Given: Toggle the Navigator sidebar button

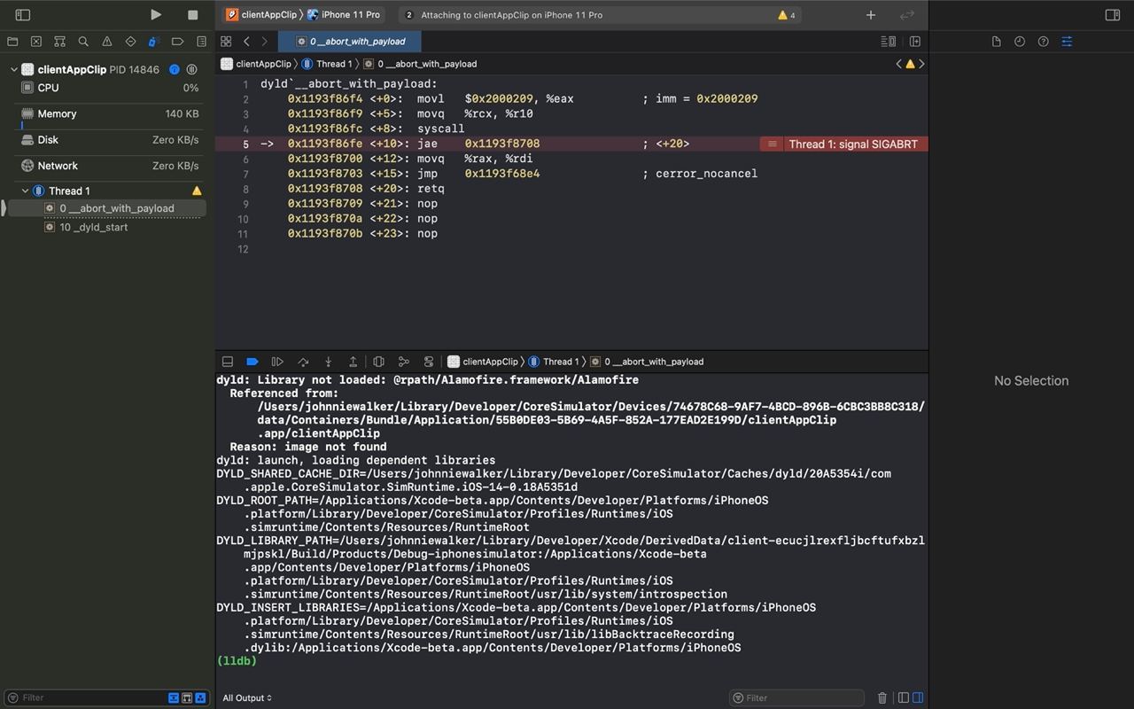Looking at the screenshot, I should 23,15.
